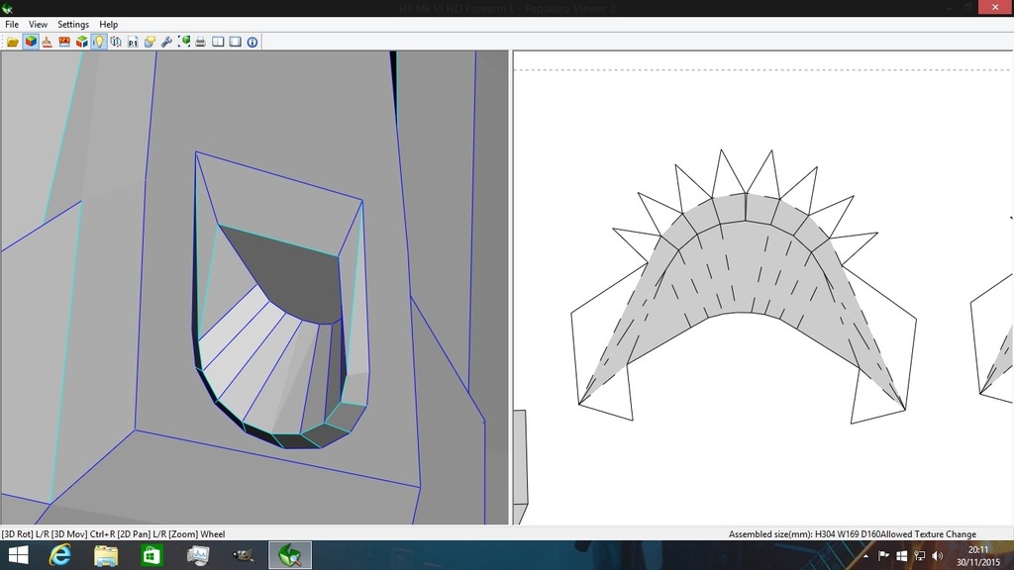Click the green cube fit-to-view icon
Viewport: 1014px width, 570px height.
pos(184,42)
